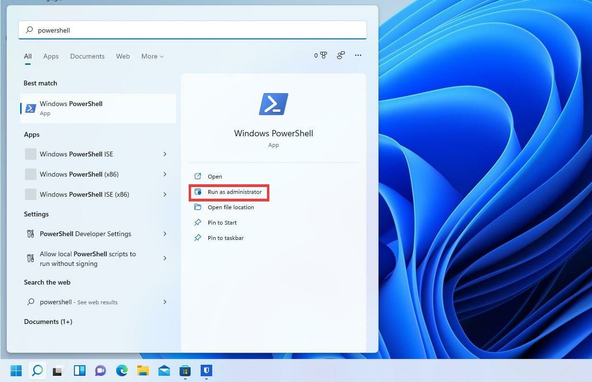Viewport: 592px width, 382px height.
Task: Click the account share icon in search header
Action: click(341, 56)
